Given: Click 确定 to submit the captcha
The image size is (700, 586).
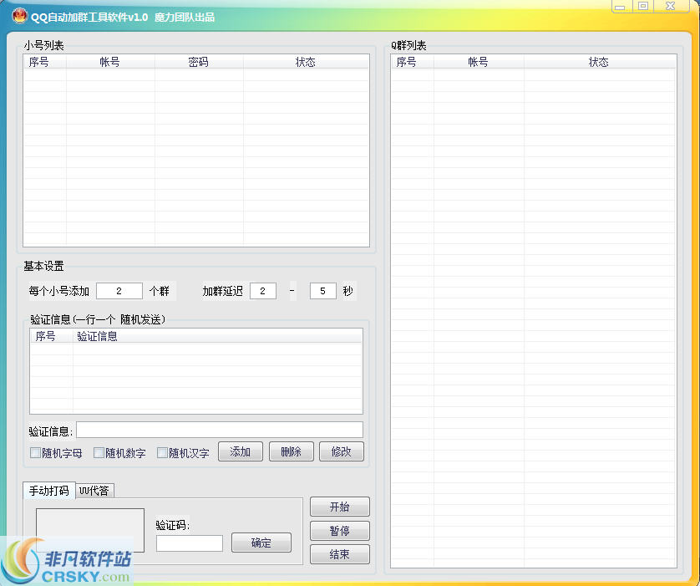Looking at the screenshot, I should [261, 542].
